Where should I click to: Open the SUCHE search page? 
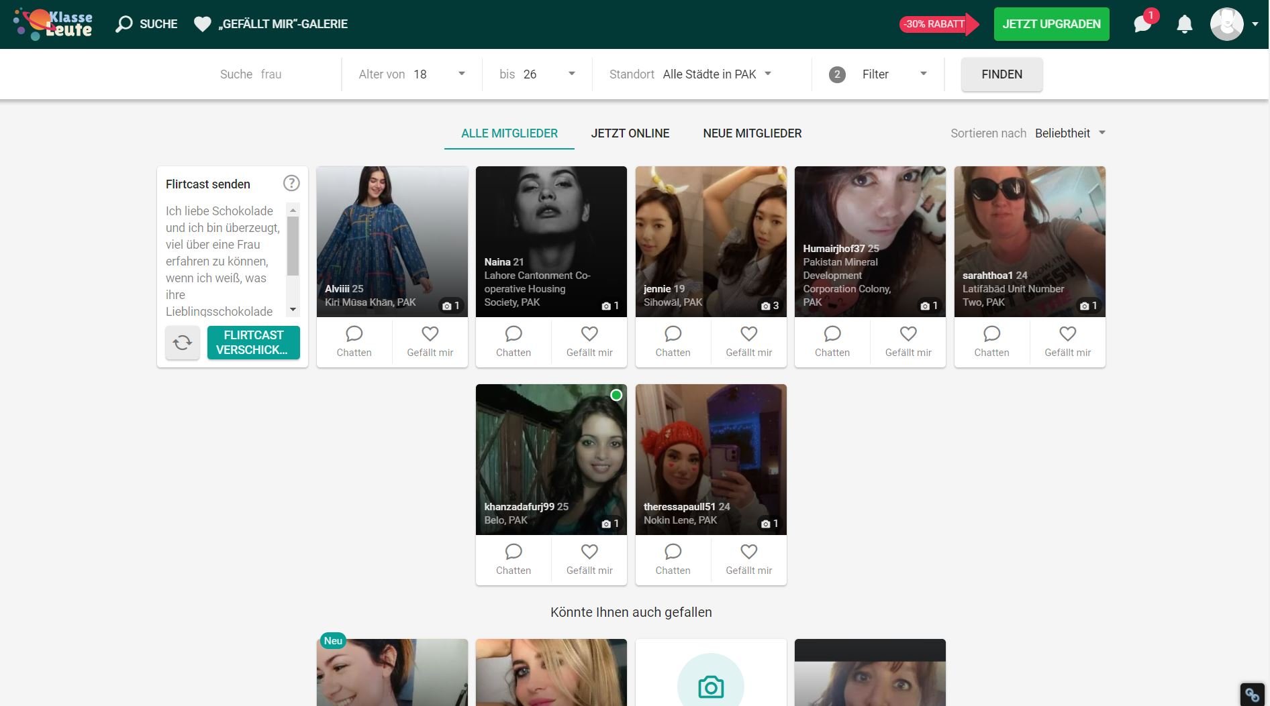click(147, 24)
